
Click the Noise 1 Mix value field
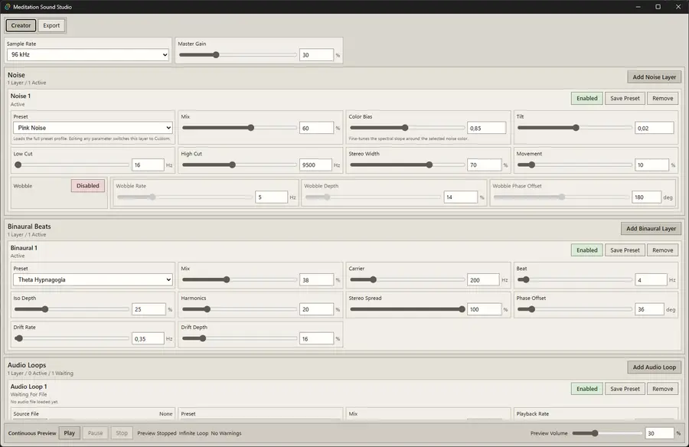316,128
